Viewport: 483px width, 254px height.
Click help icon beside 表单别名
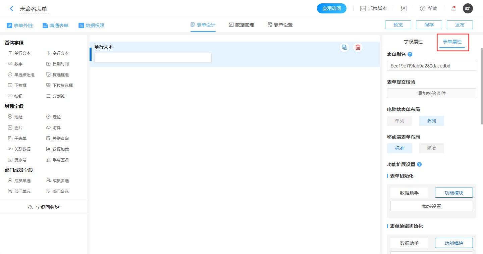[410, 54]
